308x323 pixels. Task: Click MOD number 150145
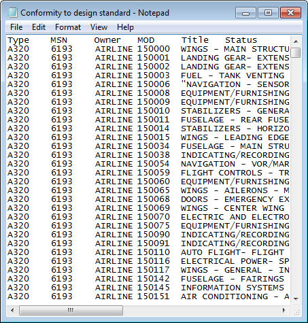point(154,288)
